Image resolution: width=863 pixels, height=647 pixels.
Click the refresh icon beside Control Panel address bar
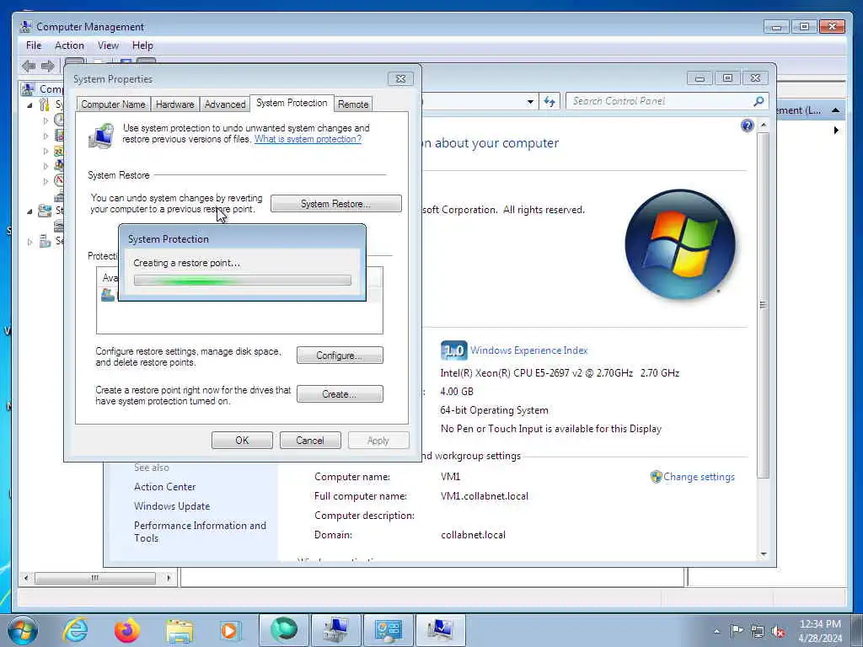tap(549, 101)
